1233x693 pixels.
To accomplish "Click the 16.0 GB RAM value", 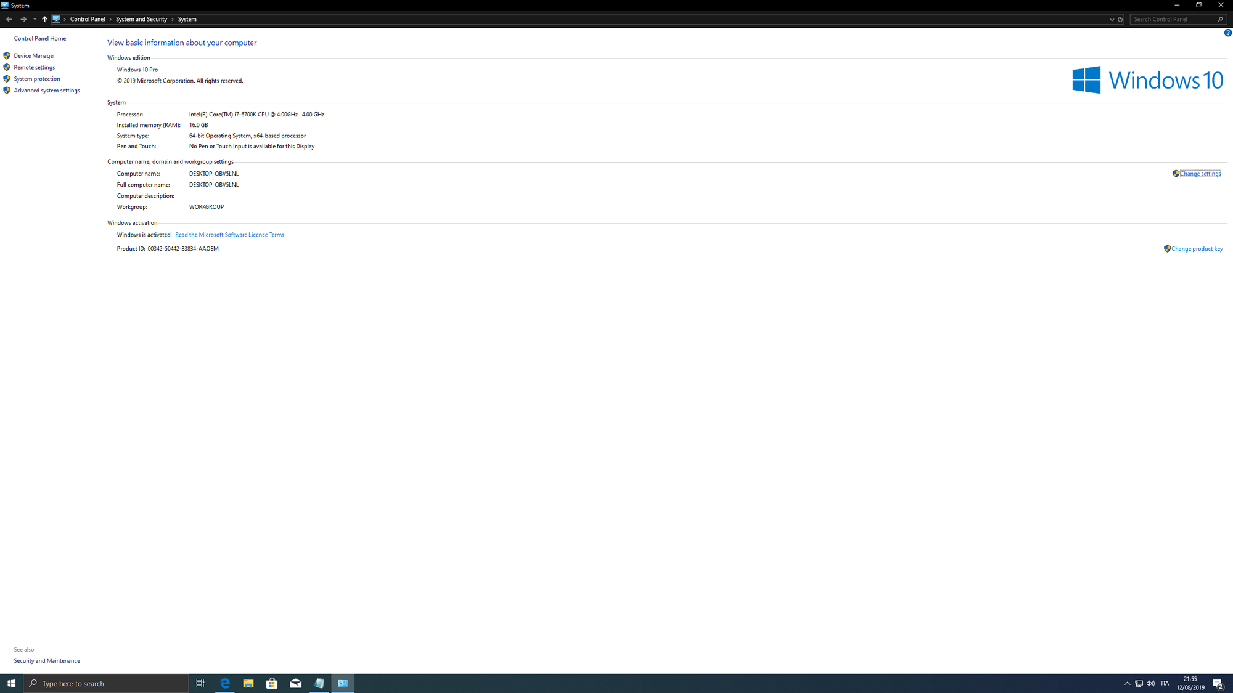I will [199, 125].
